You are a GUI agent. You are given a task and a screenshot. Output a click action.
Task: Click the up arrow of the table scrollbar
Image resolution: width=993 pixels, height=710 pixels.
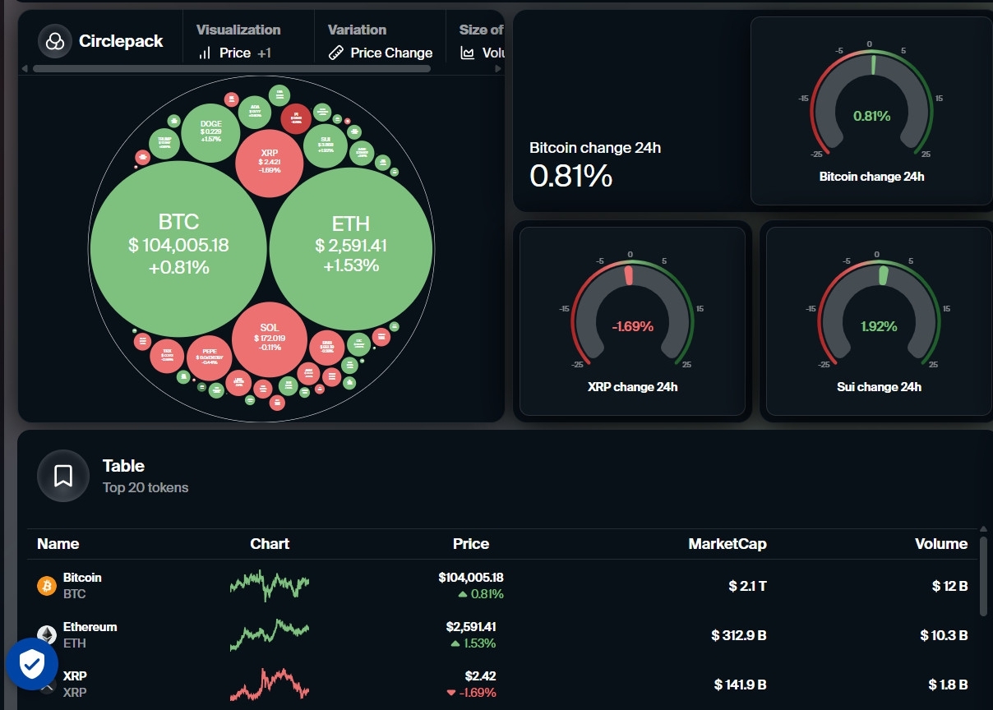[x=983, y=529]
